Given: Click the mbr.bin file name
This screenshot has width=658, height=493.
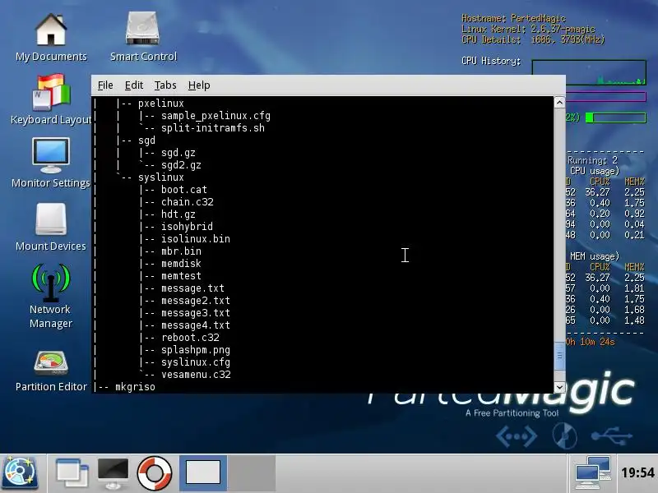Looking at the screenshot, I should [x=181, y=251].
